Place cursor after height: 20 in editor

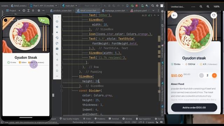tap(99, 81)
